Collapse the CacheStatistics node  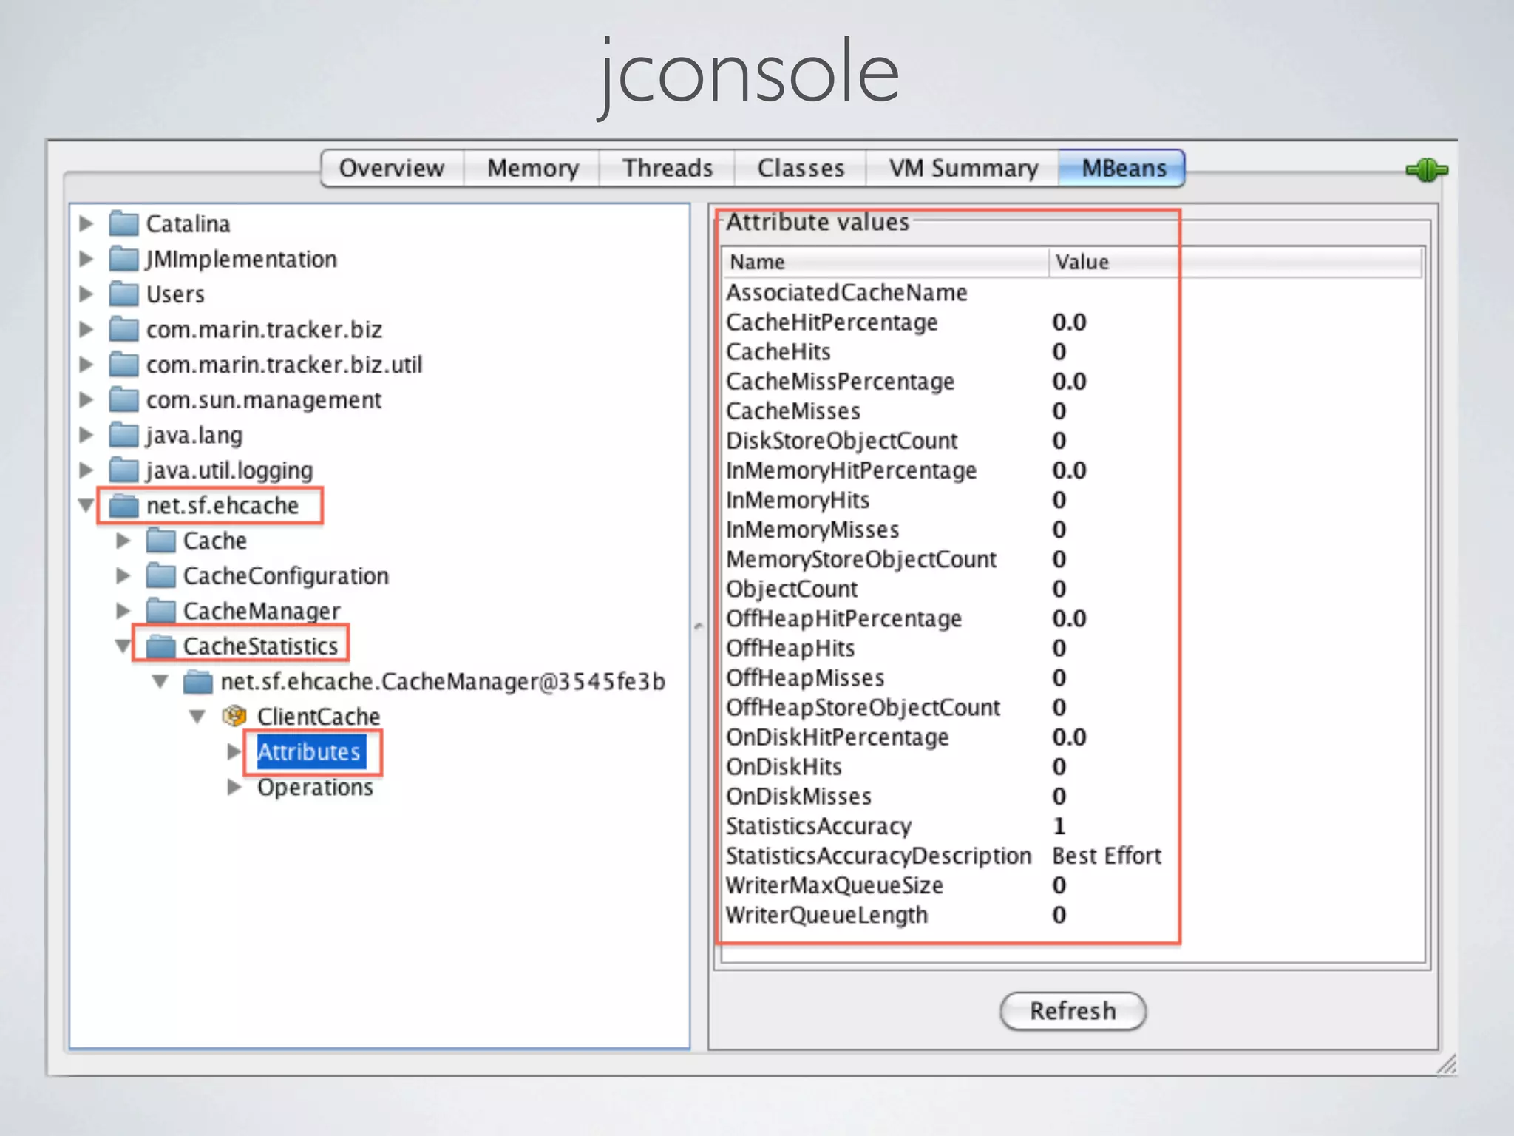click(123, 646)
